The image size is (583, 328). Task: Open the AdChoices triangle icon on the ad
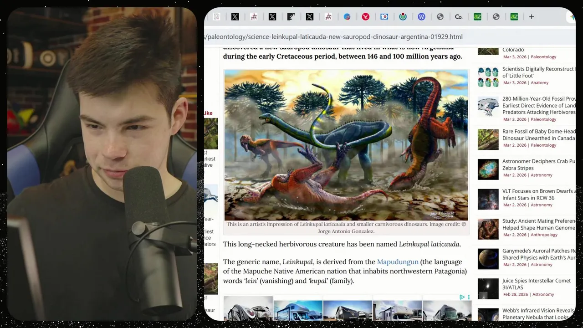pyautogui.click(x=462, y=297)
